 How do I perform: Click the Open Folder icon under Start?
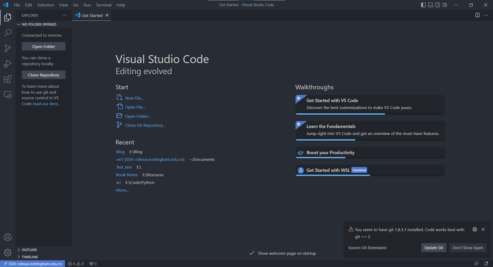pyautogui.click(x=119, y=116)
